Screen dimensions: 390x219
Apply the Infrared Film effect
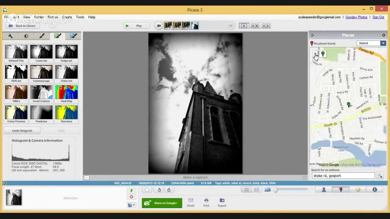click(16, 53)
